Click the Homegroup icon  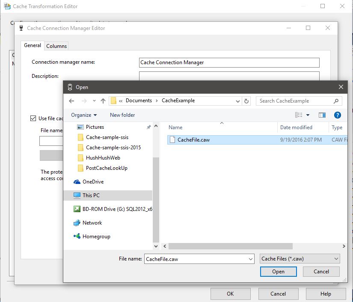77,236
